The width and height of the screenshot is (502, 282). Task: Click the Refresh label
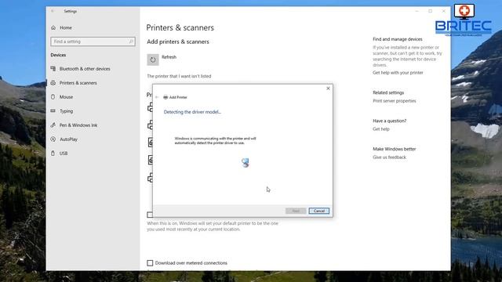(x=169, y=57)
